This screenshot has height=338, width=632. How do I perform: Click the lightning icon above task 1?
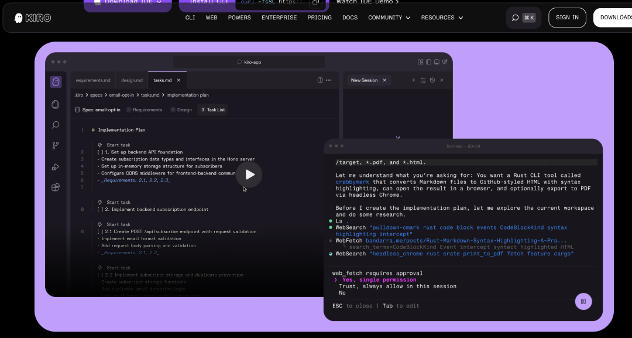(100, 145)
